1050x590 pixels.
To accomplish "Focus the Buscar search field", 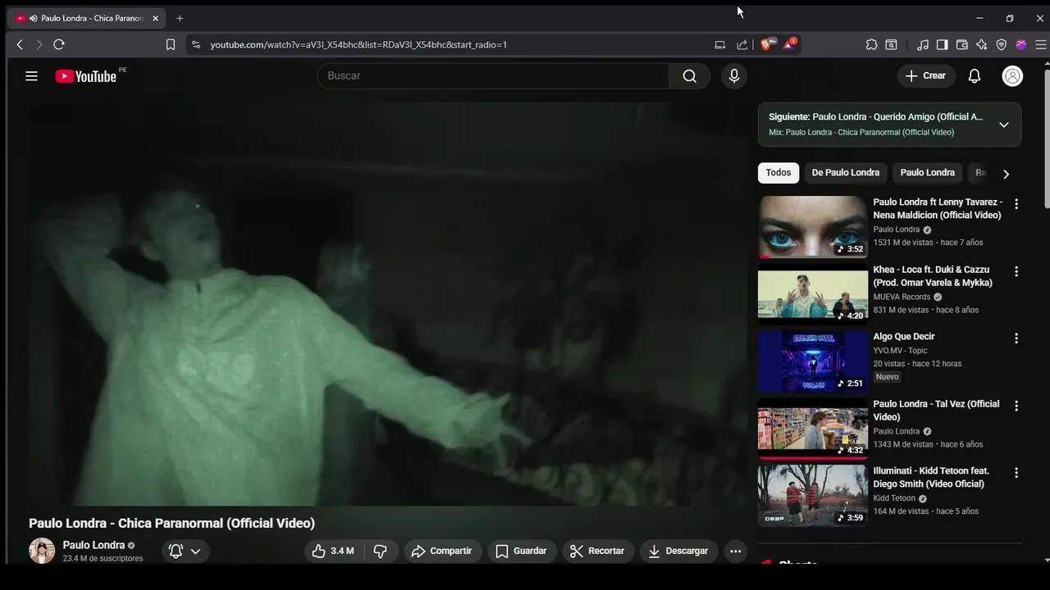I will (x=493, y=76).
